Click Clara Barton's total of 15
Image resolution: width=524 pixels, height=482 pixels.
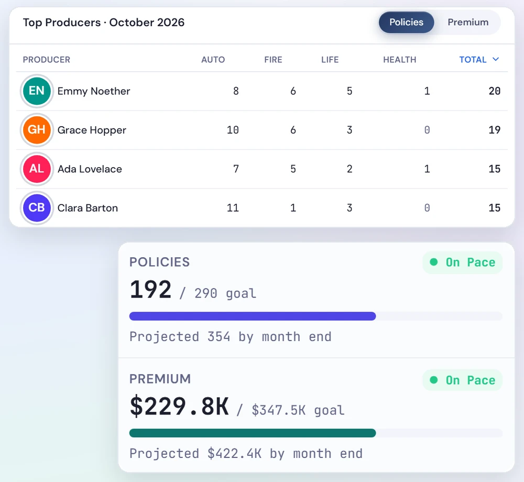click(x=494, y=208)
